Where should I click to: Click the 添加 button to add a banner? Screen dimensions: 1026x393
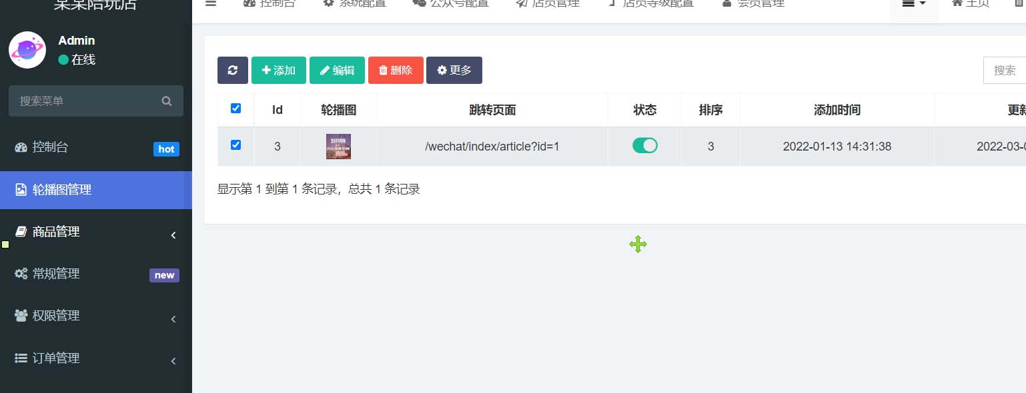[x=278, y=70]
